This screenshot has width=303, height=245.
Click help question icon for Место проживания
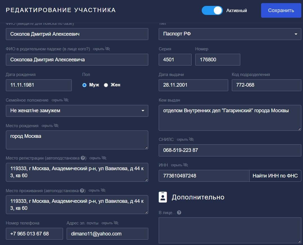coord(82,190)
